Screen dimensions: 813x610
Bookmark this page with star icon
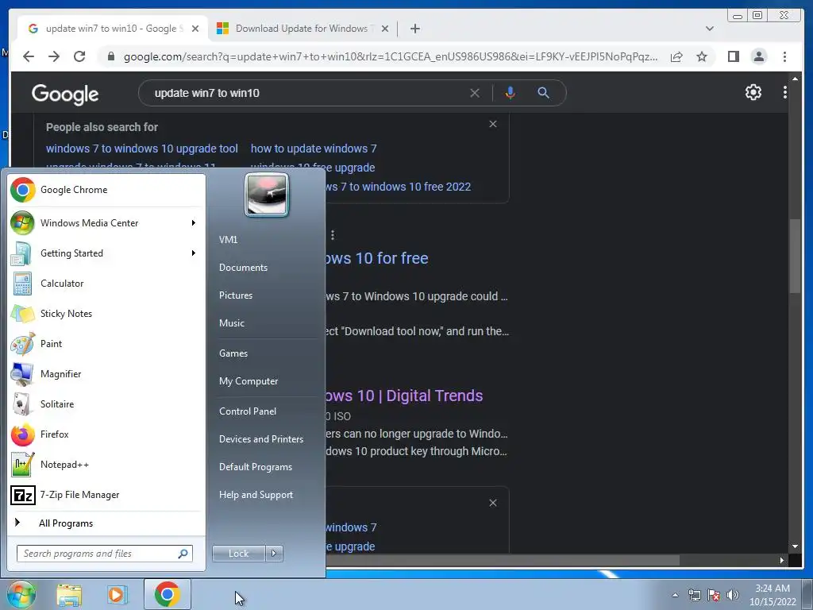(702, 56)
